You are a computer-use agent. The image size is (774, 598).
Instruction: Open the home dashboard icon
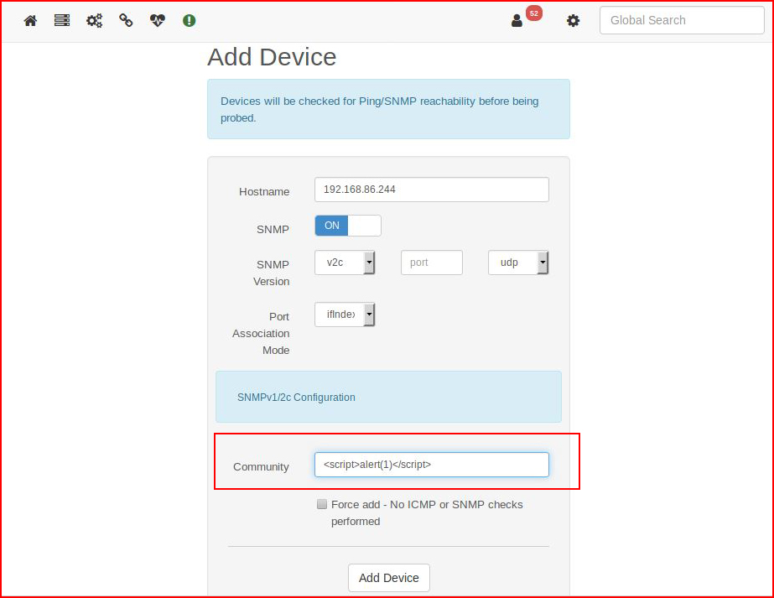click(30, 20)
